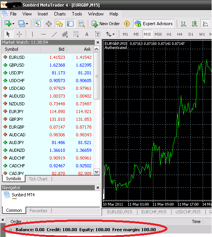
Task: Select the equidistant channel tool
Action: [65, 34]
